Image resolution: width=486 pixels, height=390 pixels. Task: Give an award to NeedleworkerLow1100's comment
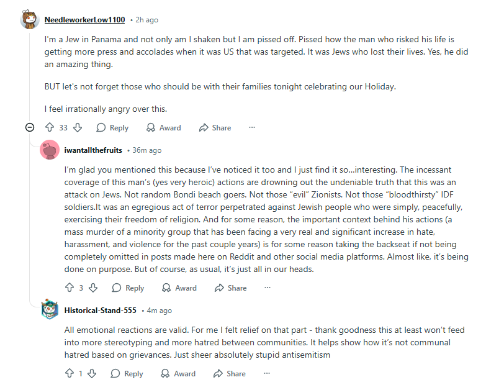click(x=164, y=127)
